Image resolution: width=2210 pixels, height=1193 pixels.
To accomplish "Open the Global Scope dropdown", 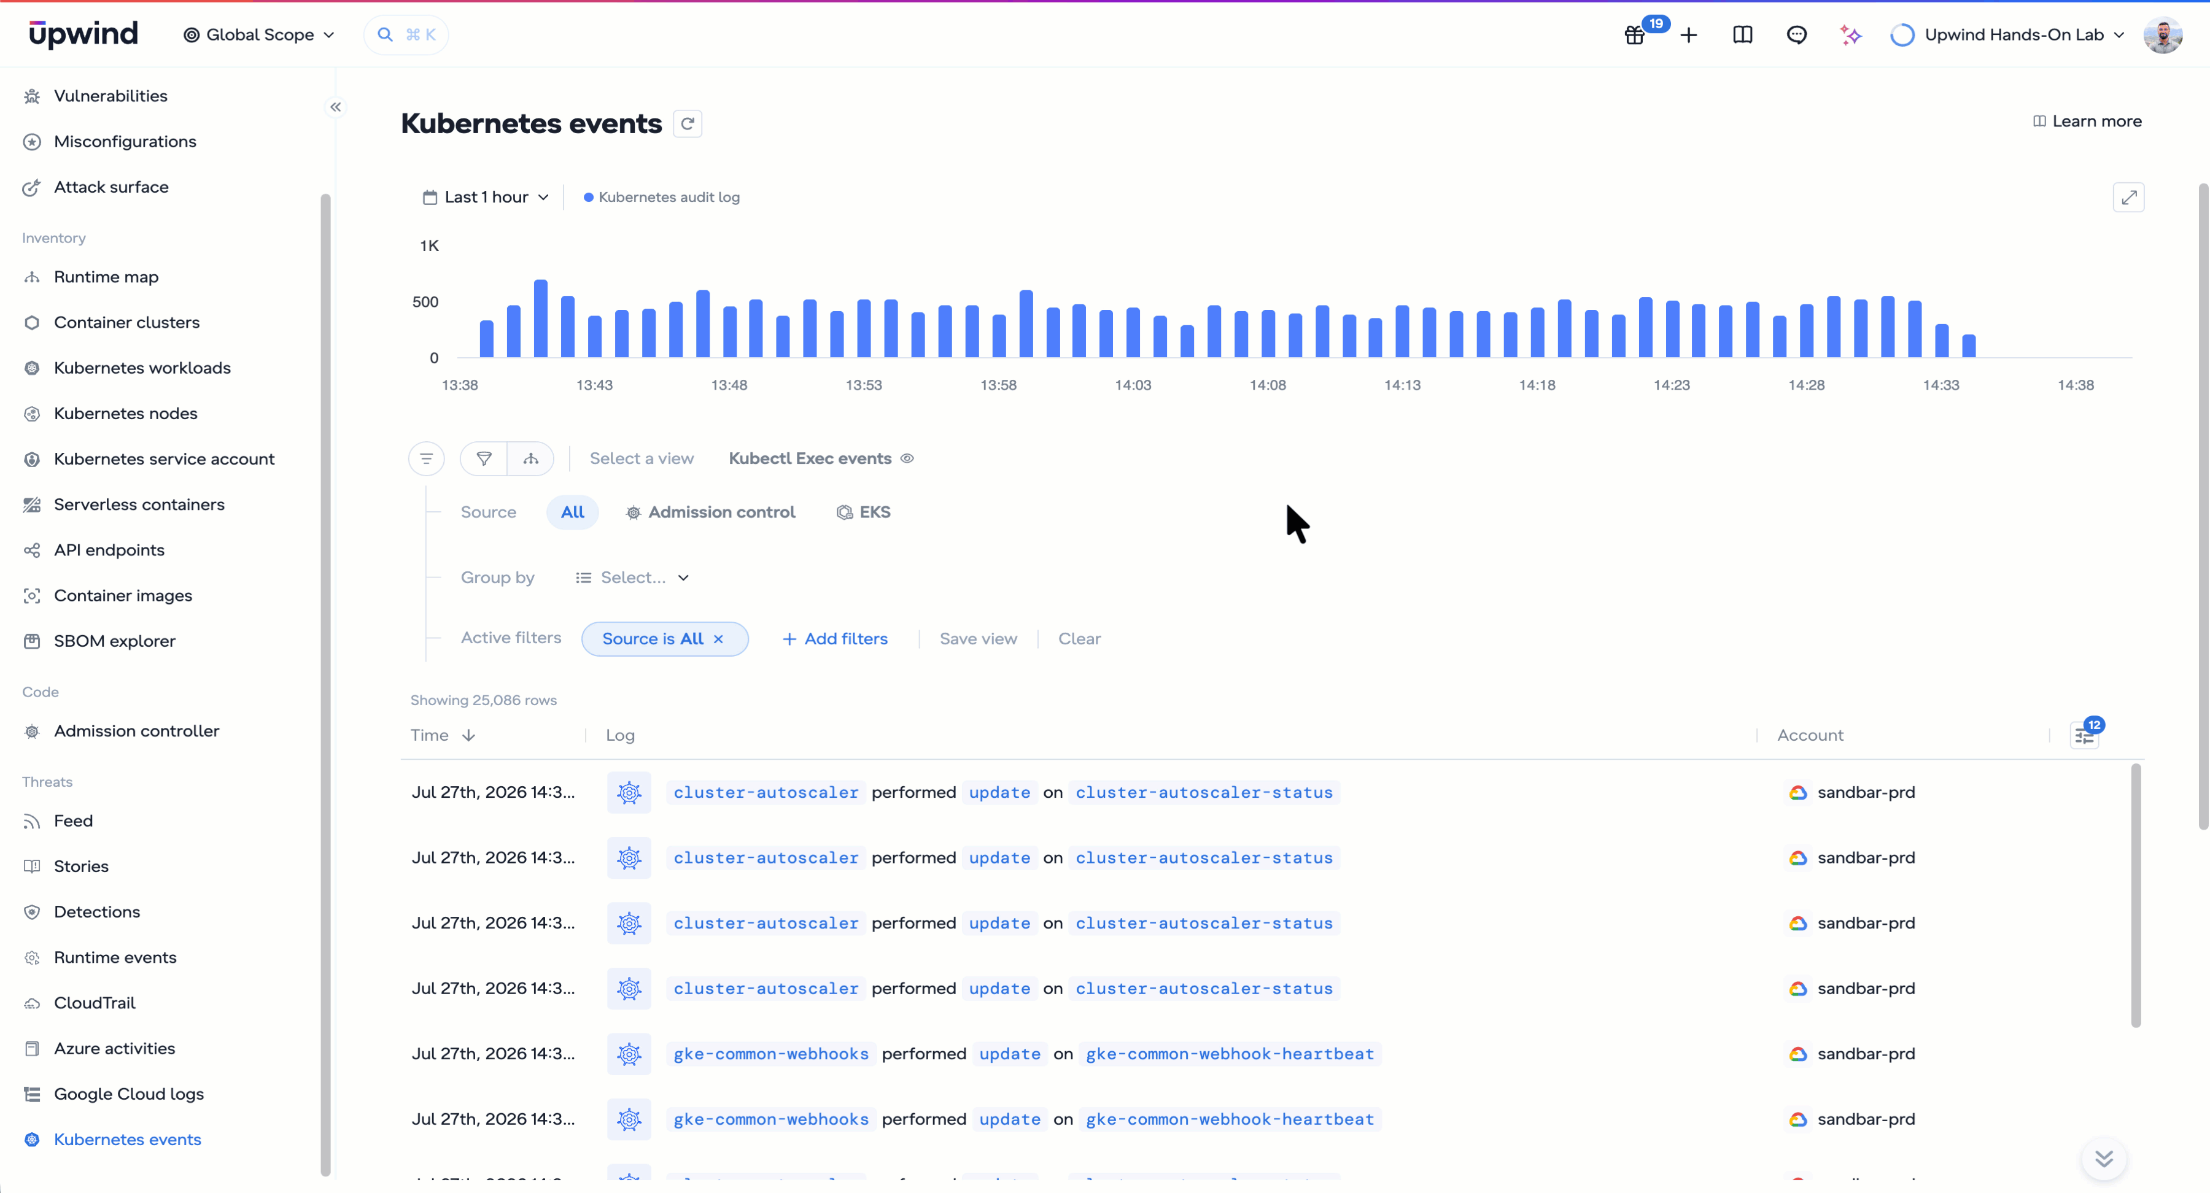I will 259,35.
